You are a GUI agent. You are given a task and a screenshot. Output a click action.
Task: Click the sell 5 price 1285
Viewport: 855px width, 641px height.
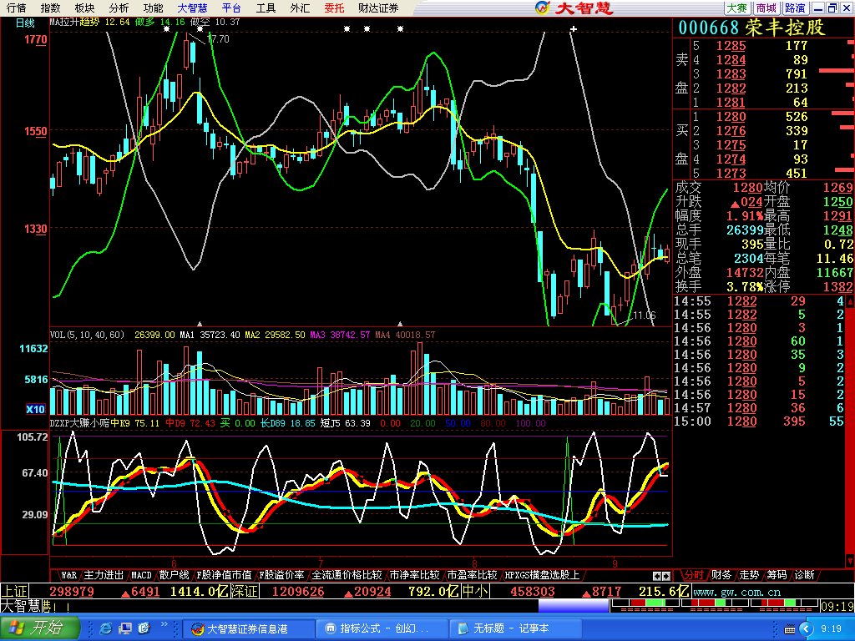coord(731,46)
